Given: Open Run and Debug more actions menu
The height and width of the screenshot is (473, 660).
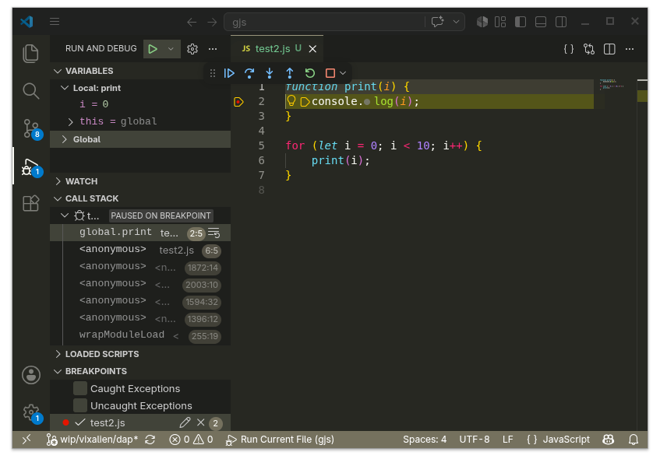Looking at the screenshot, I should (x=213, y=49).
